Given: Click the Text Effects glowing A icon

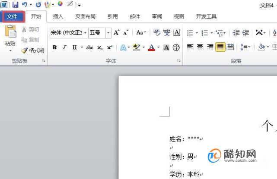Looking at the screenshot, I should point(123,47).
